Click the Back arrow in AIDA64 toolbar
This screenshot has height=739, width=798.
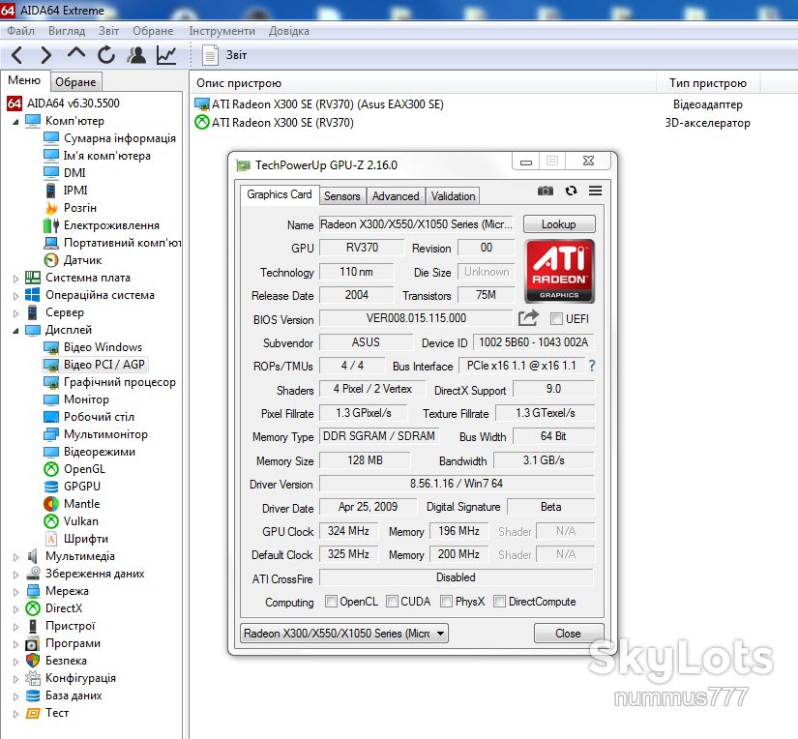16,54
